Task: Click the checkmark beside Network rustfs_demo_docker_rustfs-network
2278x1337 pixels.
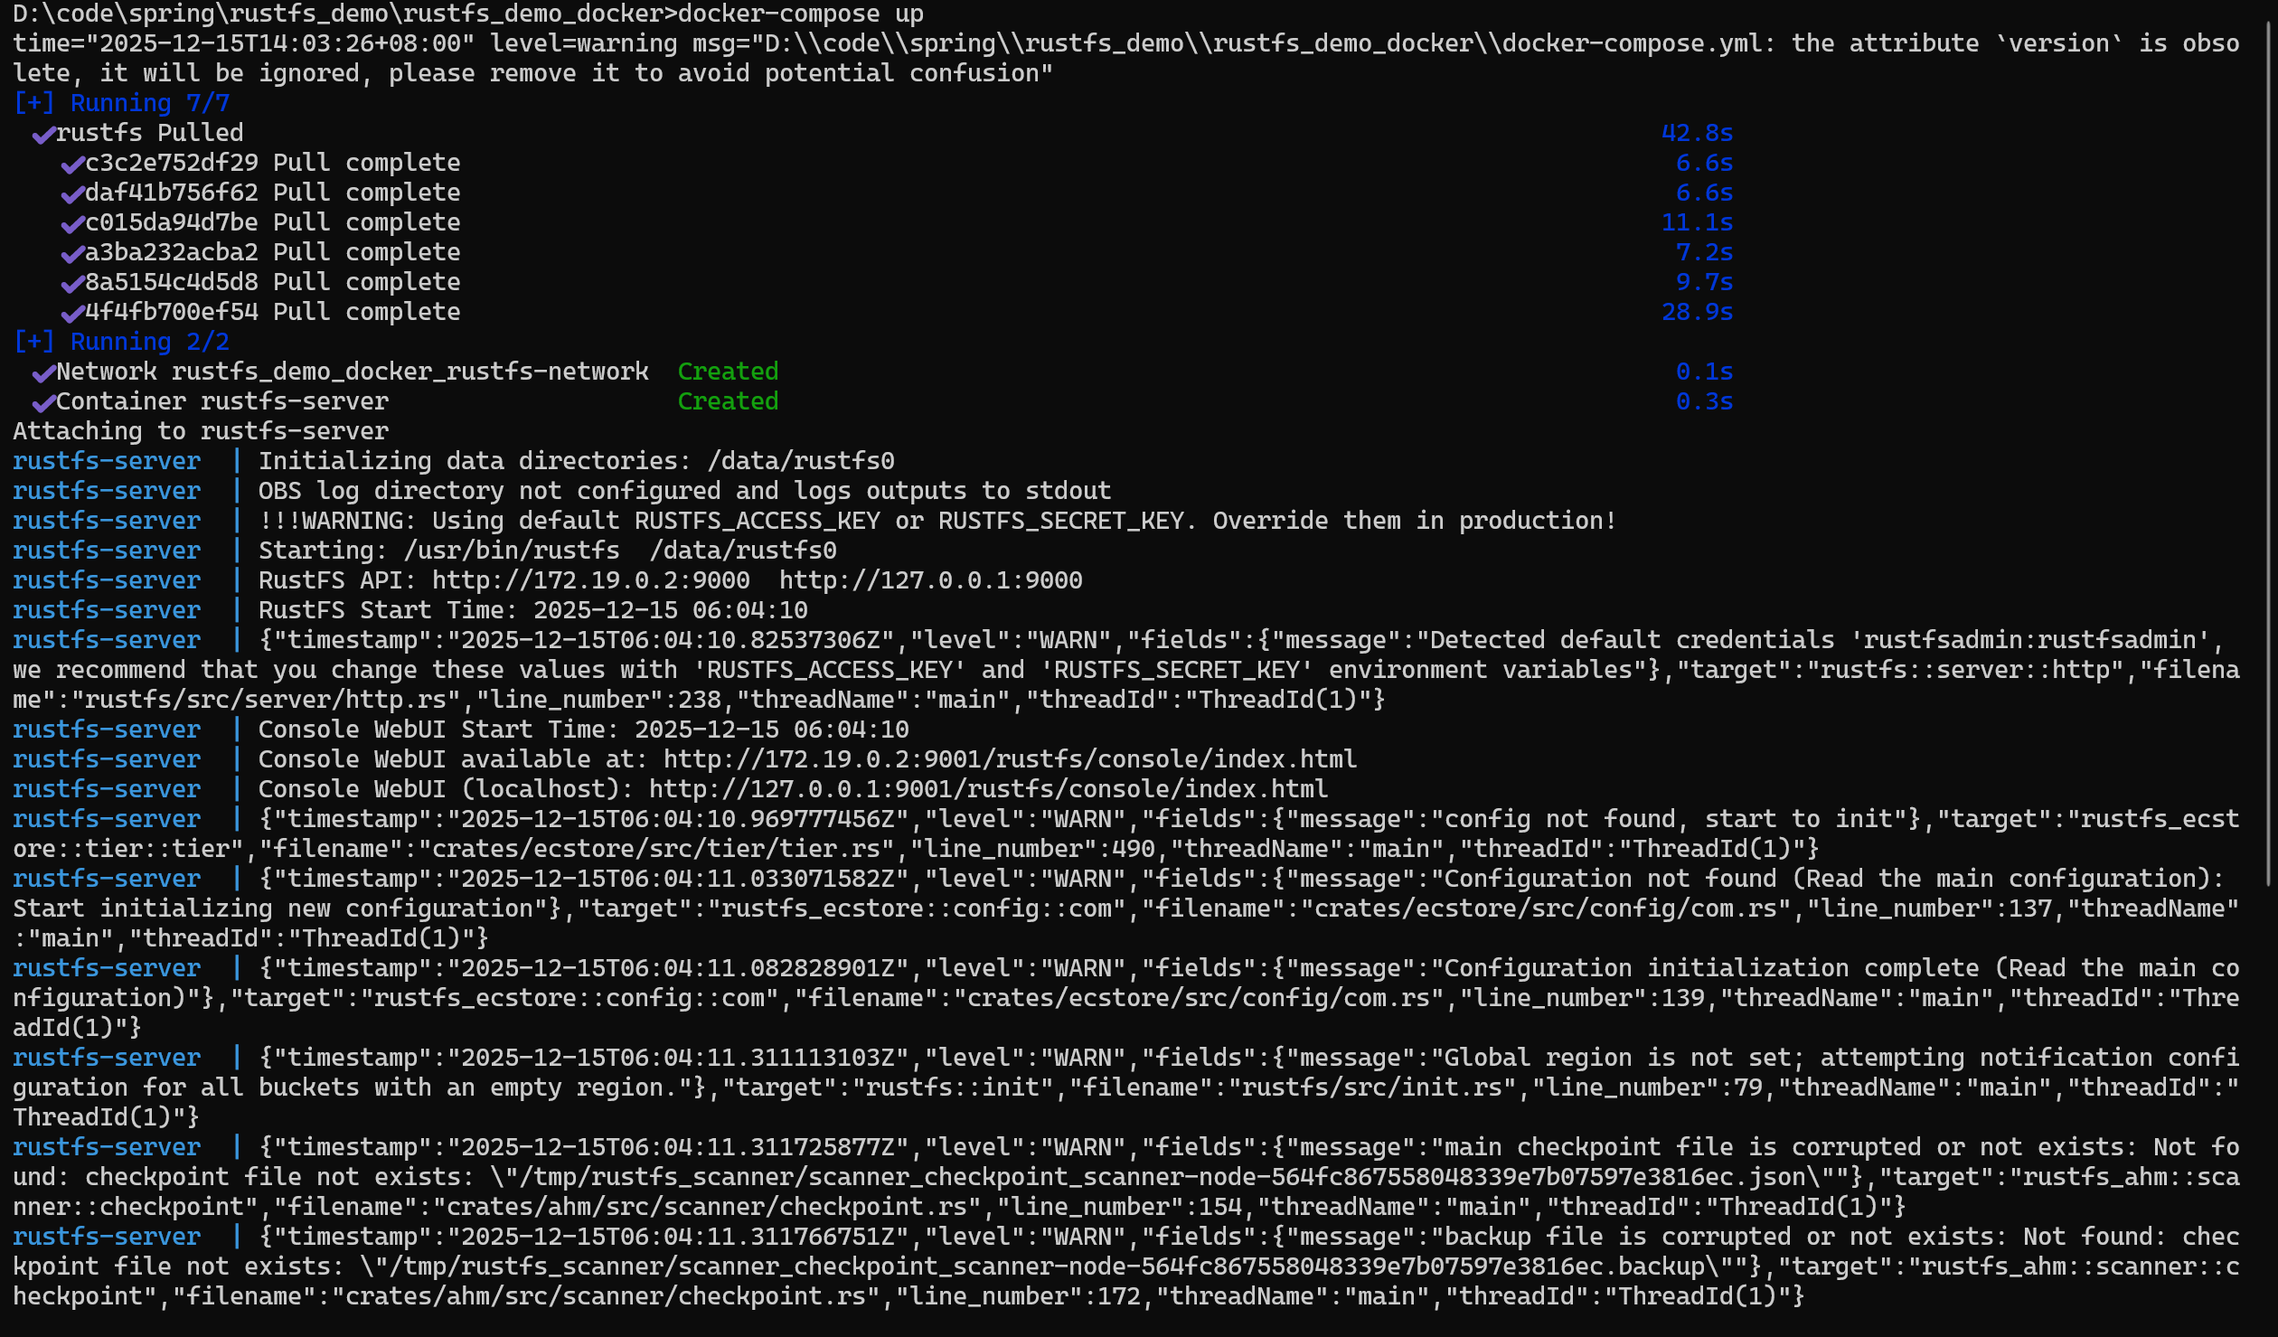Action: 43,373
